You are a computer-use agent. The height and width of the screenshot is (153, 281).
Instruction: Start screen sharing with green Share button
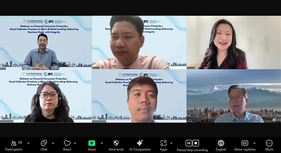point(92,145)
